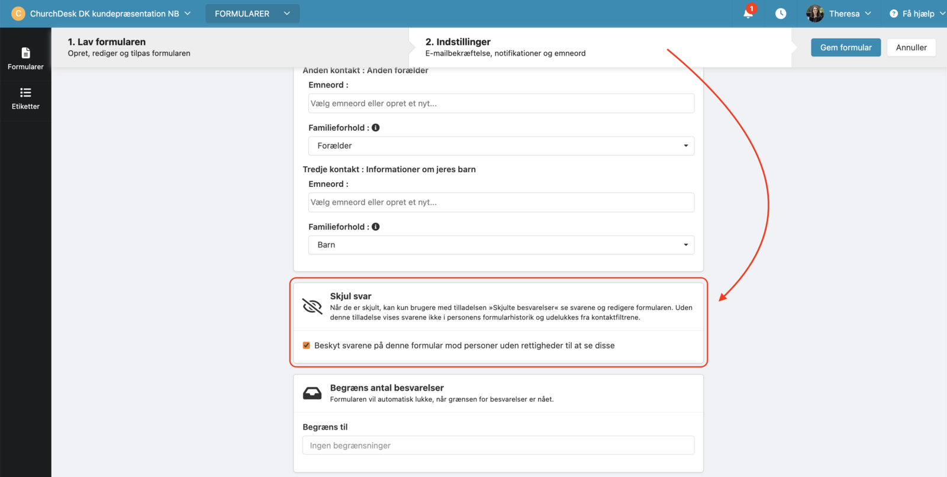Click the ChurchDesk orange logo icon

18,13
